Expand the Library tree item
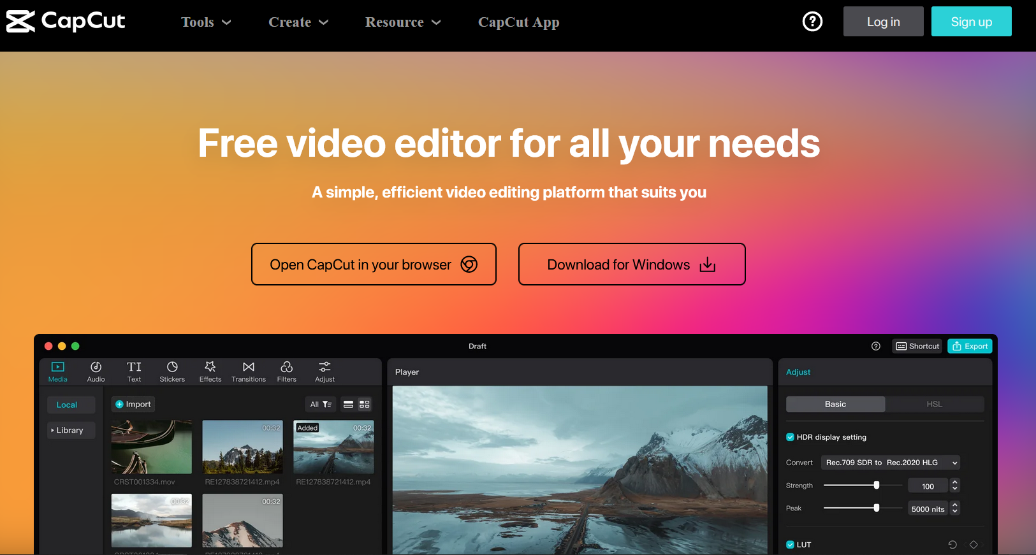The image size is (1036, 555). (x=71, y=430)
